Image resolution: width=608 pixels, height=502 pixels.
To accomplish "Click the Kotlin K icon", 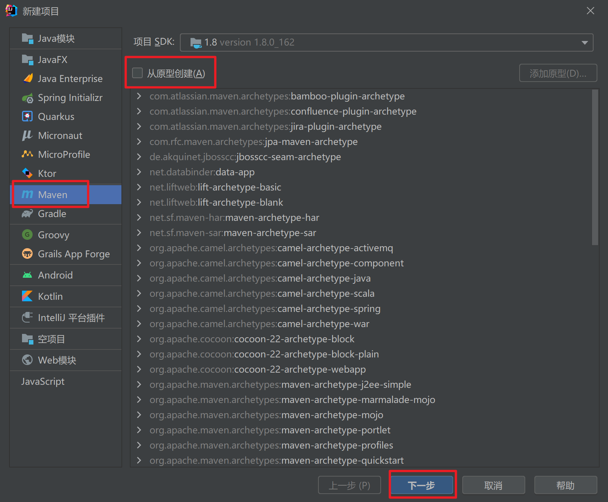I will pos(27,296).
